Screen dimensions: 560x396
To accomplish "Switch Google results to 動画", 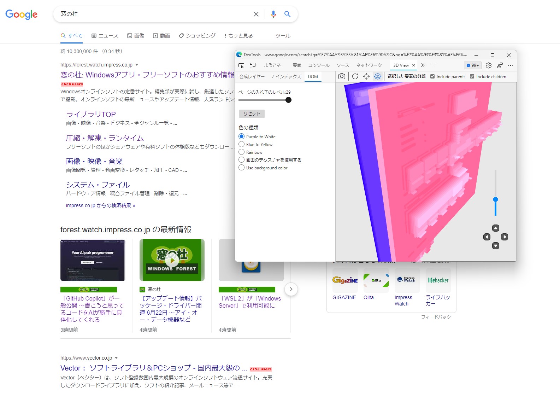I will point(161,36).
